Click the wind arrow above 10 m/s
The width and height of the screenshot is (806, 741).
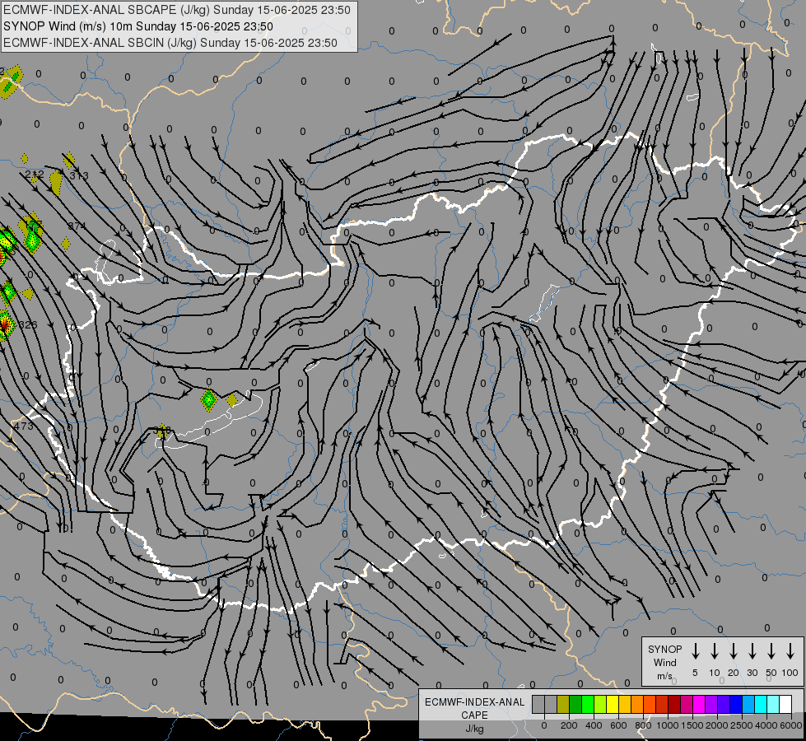[714, 651]
